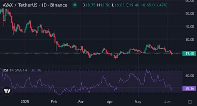The image size is (197, 106).
Task: Click the Apr label on time axis
Action: click(109, 102)
